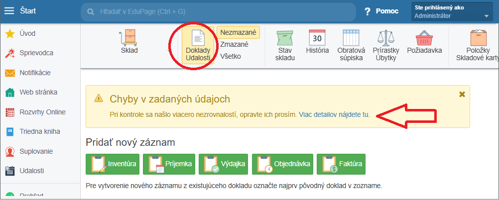Image resolution: width=499 pixels, height=200 pixels.
Task: Click the Viac detailov nájdete tu link
Action: (334, 115)
